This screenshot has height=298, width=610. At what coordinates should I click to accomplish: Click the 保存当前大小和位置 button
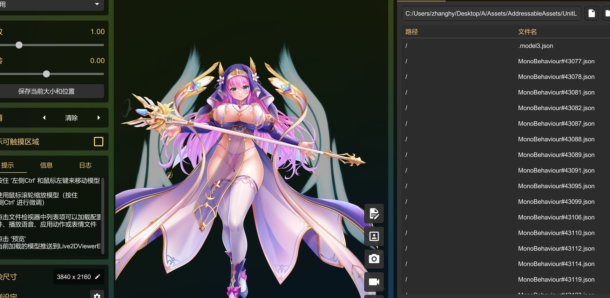pyautogui.click(x=46, y=91)
